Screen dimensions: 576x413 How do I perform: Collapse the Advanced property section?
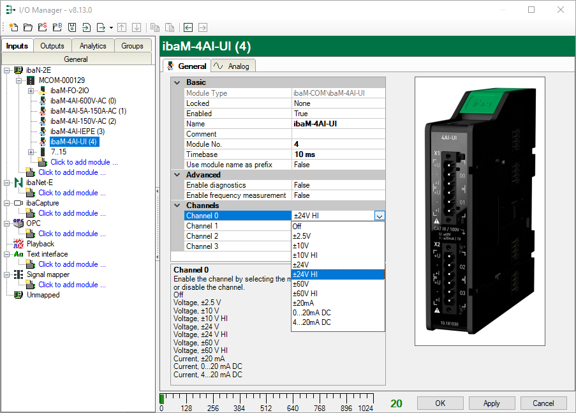pos(177,175)
